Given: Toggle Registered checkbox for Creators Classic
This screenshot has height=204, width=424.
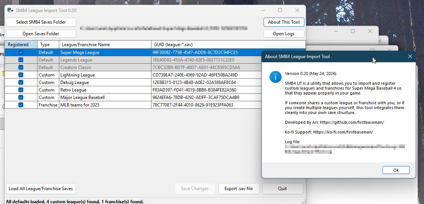Looking at the screenshot, I should pyautogui.click(x=21, y=67).
